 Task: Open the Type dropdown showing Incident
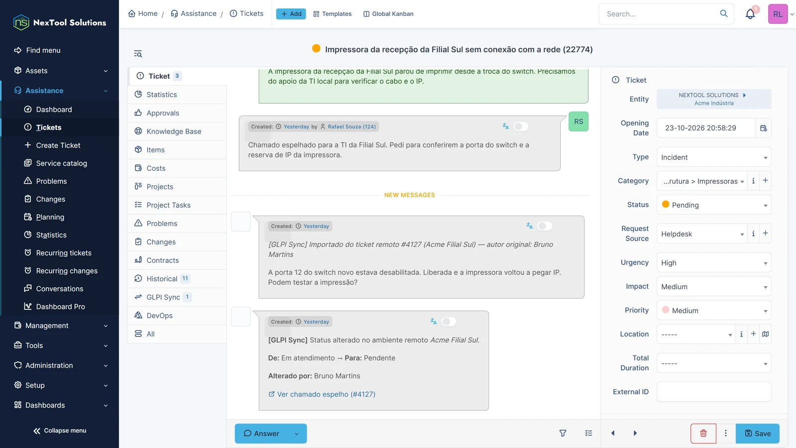tap(714, 157)
